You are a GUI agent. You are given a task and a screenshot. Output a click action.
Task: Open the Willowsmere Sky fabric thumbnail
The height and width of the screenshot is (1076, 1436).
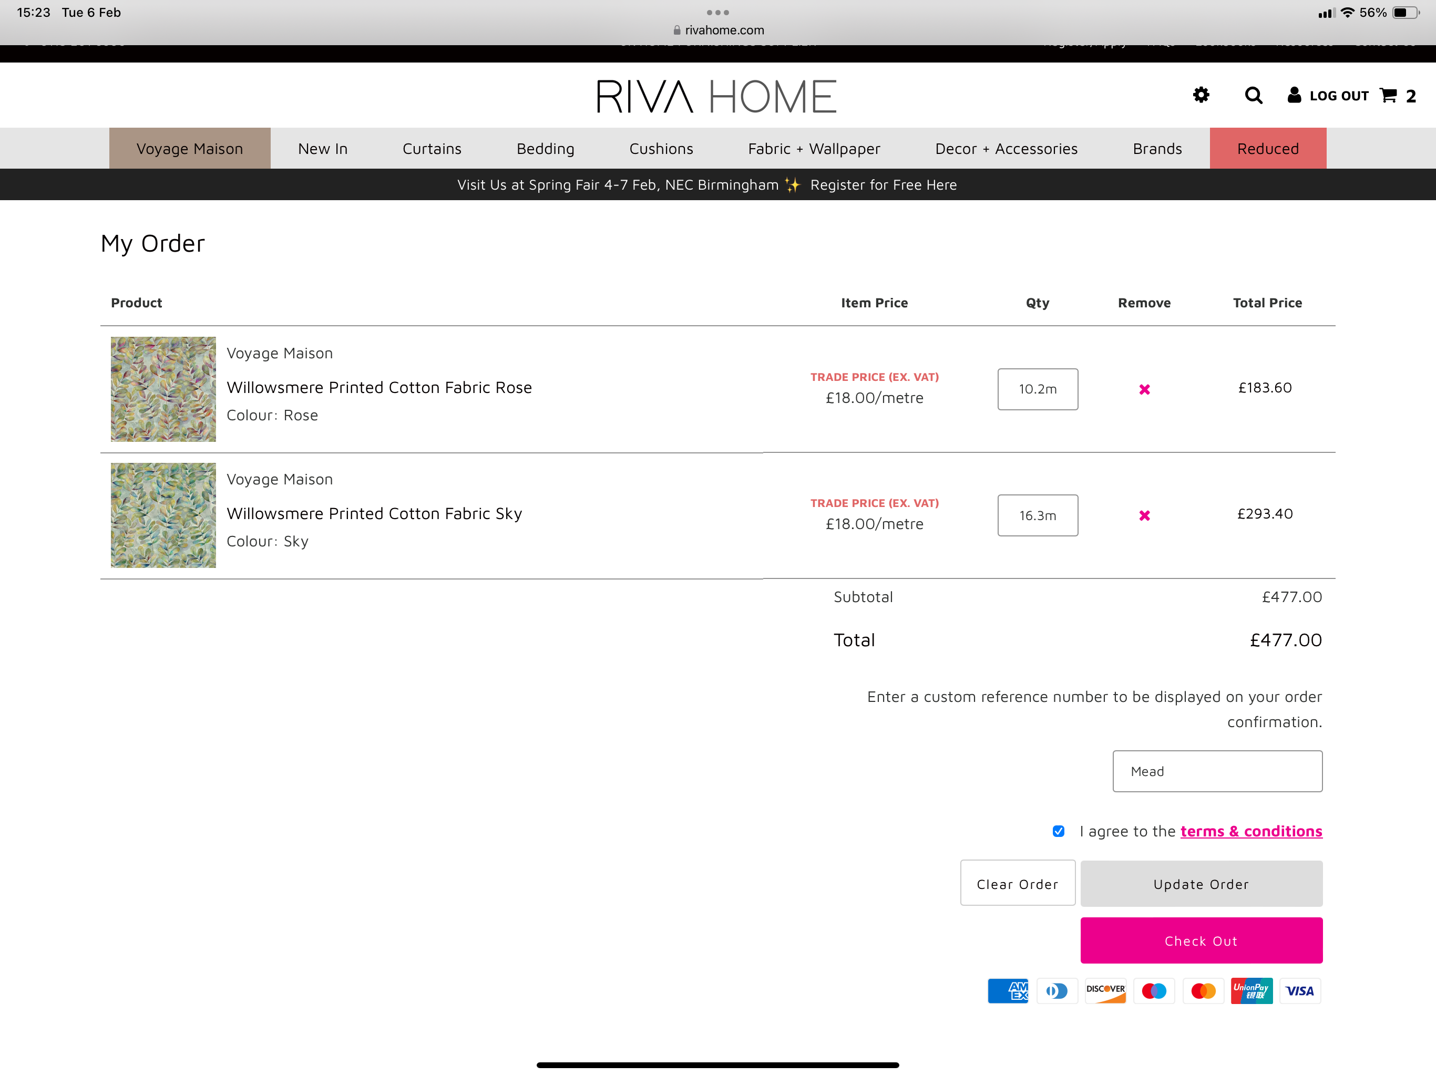click(163, 515)
